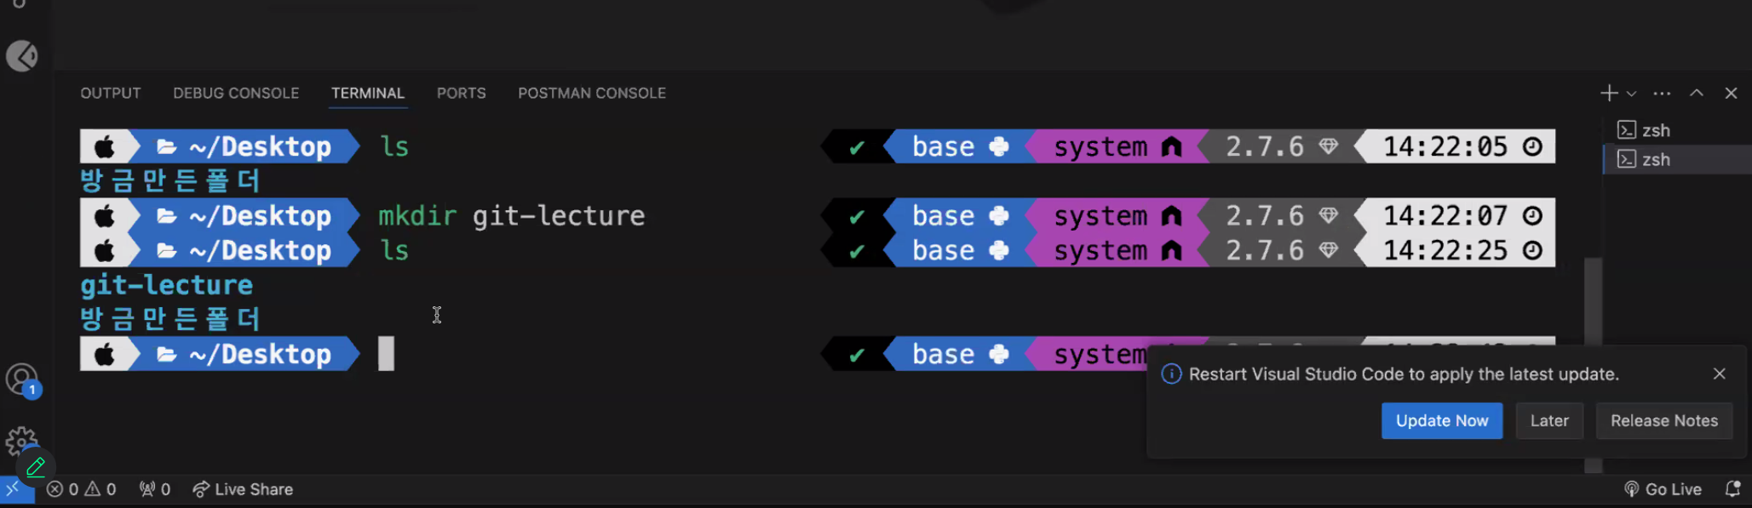Open terminal panel more actions ellipsis
The image size is (1752, 508).
point(1662,94)
